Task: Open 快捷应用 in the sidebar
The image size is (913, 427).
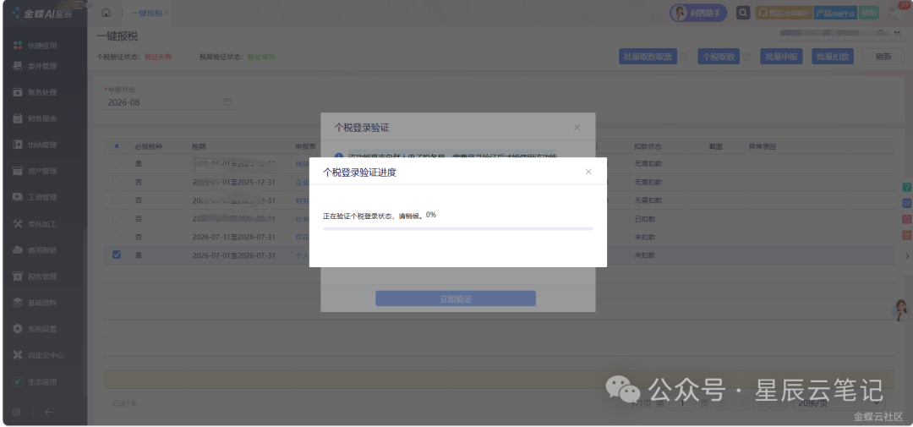Action: [x=35, y=46]
